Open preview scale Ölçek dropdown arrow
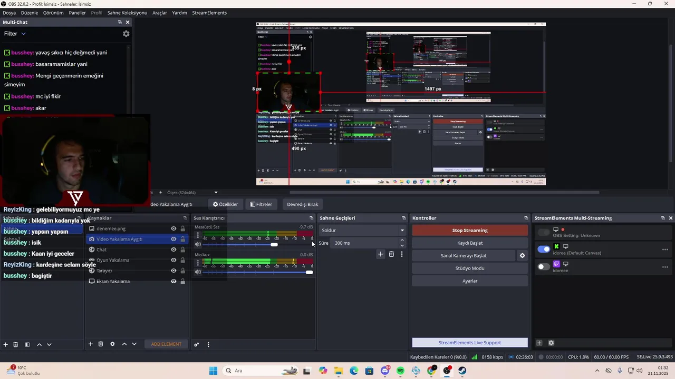The height and width of the screenshot is (379, 675). pos(216,193)
